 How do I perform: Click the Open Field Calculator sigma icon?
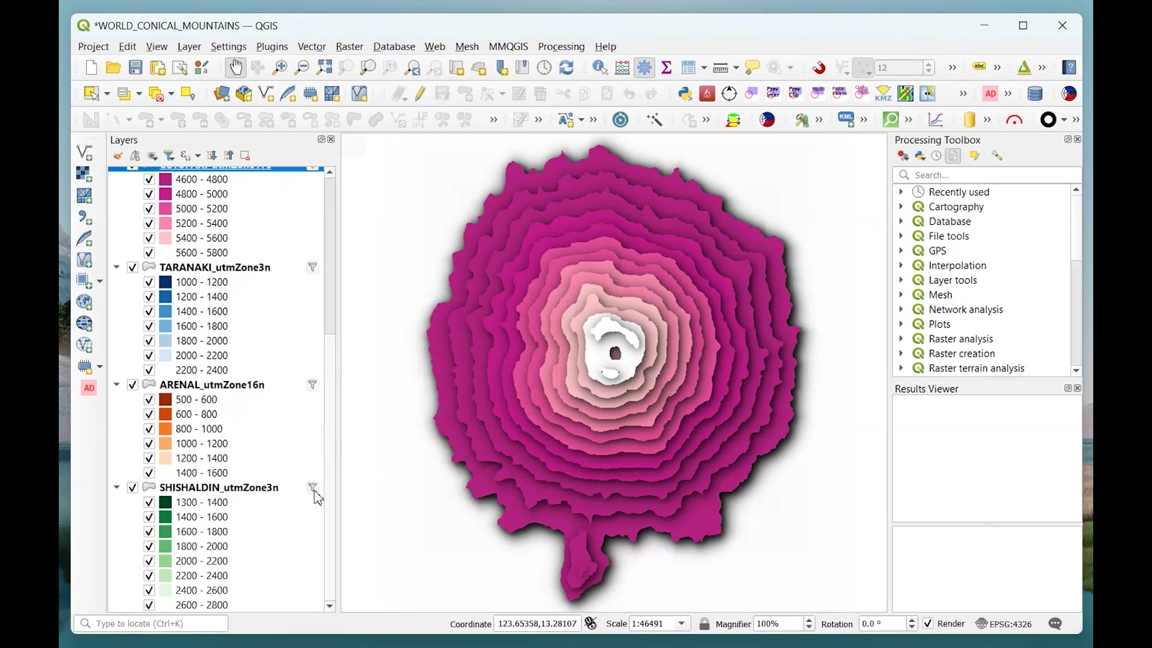tap(667, 68)
